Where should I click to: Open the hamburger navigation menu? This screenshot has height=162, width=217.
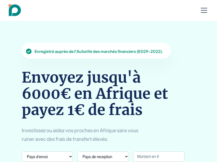pos(204,10)
